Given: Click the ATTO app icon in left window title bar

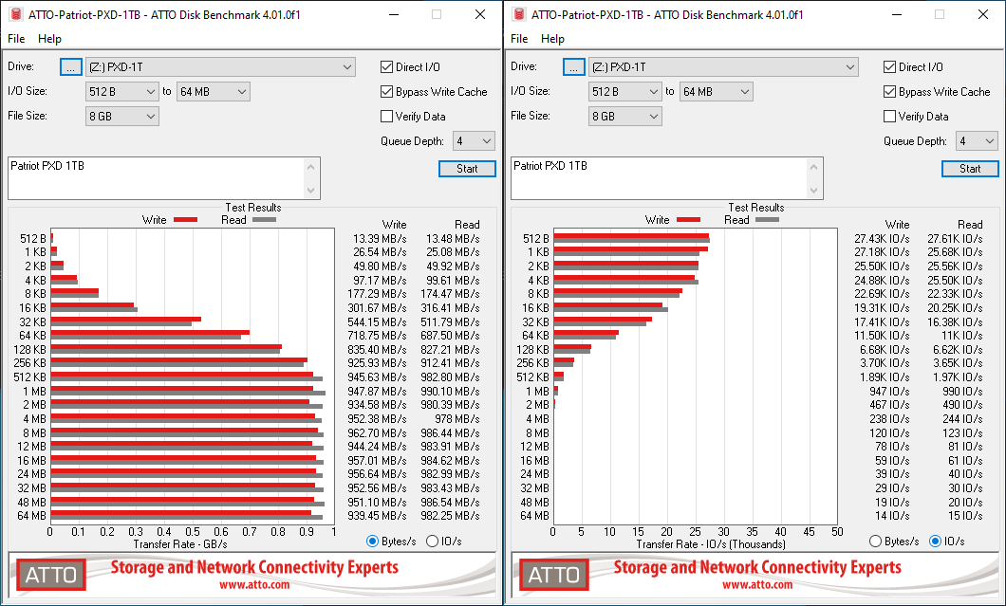Looking at the screenshot, I should [15, 14].
